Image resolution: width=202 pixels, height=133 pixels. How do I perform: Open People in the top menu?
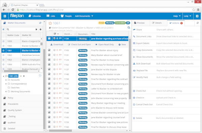click(x=66, y=16)
